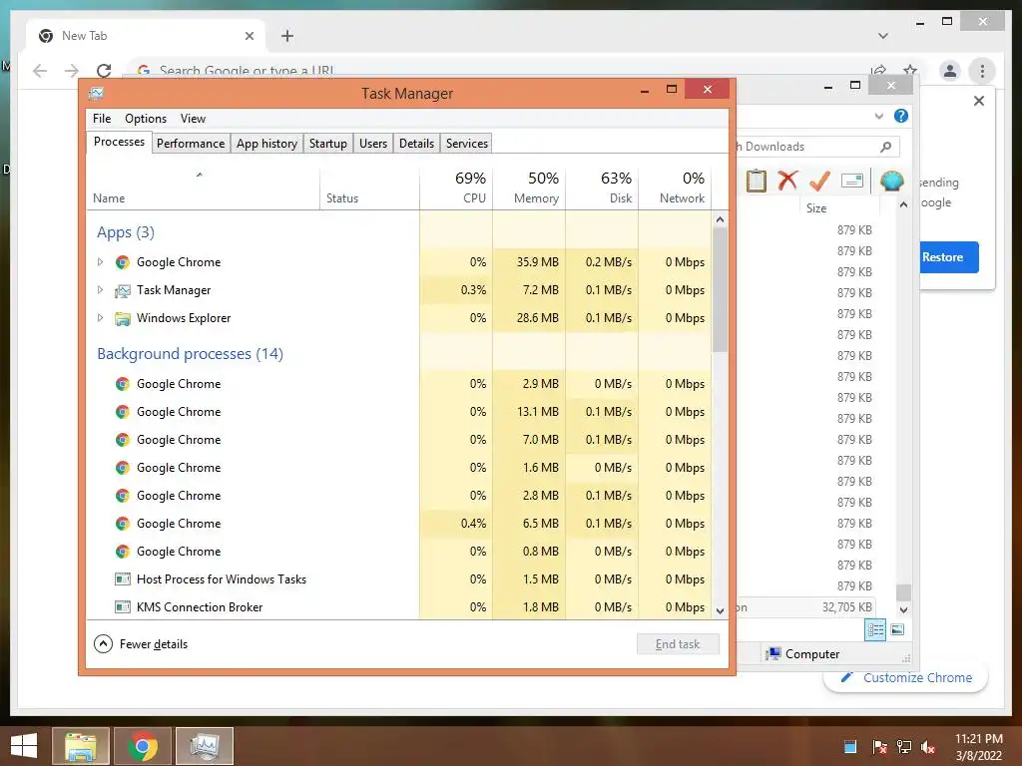Click the Paste clipboard icon in Explorer toolbar
Screen dimensions: 1022x766
point(757,181)
